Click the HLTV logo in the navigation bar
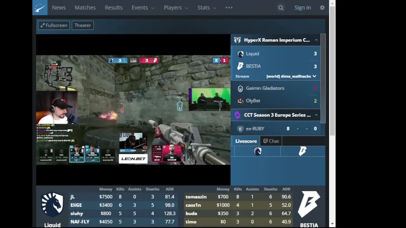The height and width of the screenshot is (228, 406). tap(40, 8)
